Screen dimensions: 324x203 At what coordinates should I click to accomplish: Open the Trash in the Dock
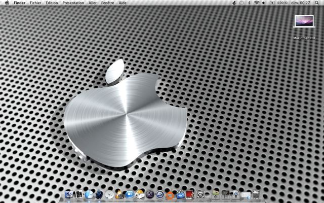coord(256,195)
